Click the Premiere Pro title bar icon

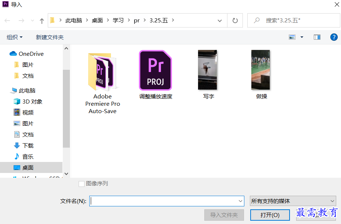(x=6, y=4)
